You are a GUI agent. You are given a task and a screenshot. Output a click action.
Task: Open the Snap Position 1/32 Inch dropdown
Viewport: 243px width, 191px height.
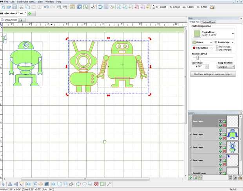coord(226,67)
